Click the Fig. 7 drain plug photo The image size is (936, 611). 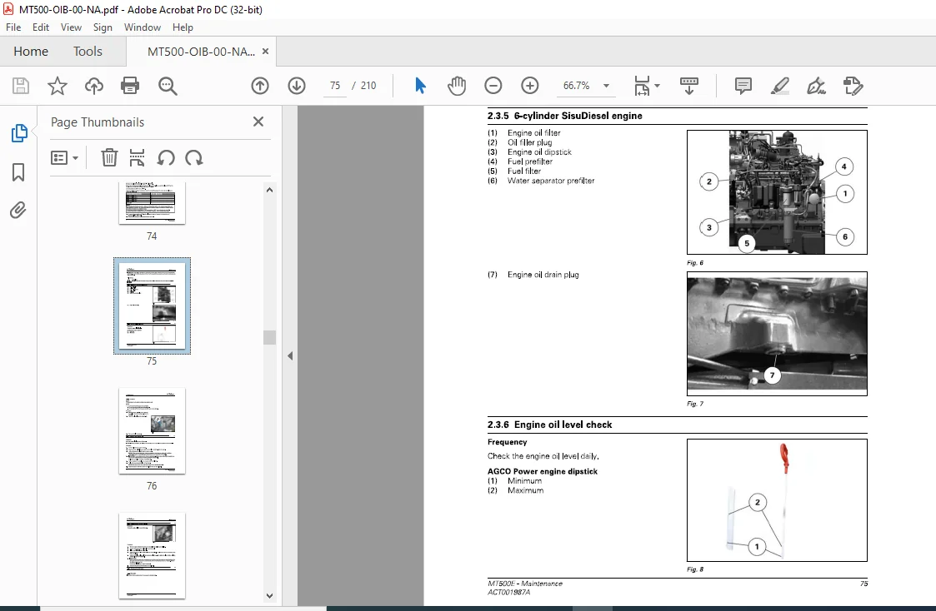tap(777, 333)
